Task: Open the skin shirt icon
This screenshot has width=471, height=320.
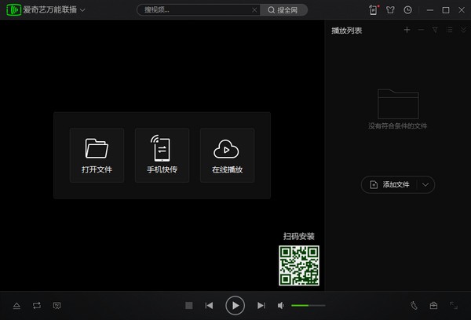Action: [391, 10]
